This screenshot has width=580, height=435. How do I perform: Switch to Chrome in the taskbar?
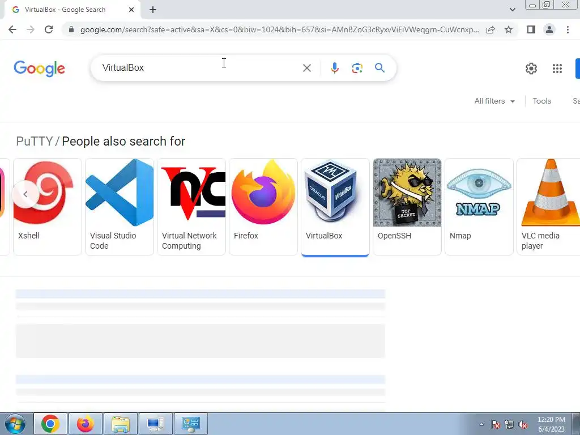click(50, 424)
